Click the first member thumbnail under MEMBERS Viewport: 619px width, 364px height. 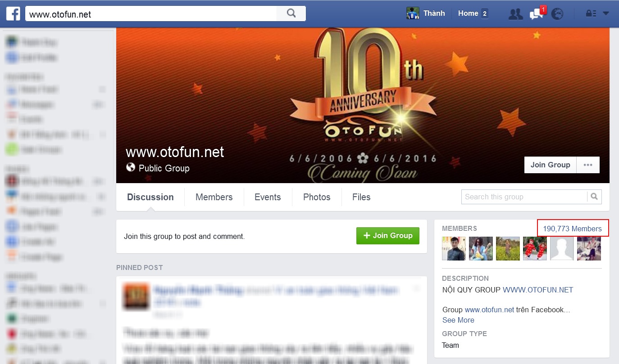(x=454, y=248)
